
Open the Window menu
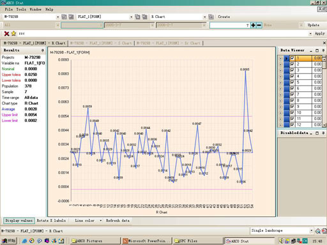tap(36, 10)
